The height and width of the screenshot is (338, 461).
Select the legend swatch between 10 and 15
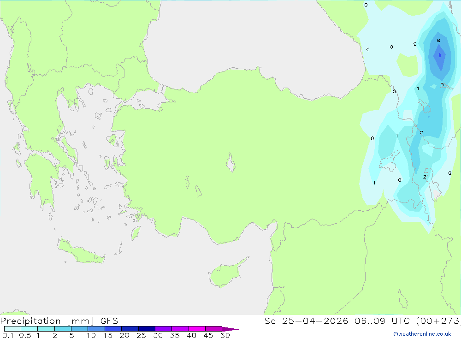96,329
